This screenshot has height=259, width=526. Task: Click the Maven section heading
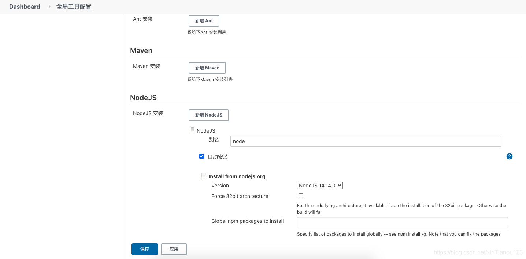[x=141, y=50]
